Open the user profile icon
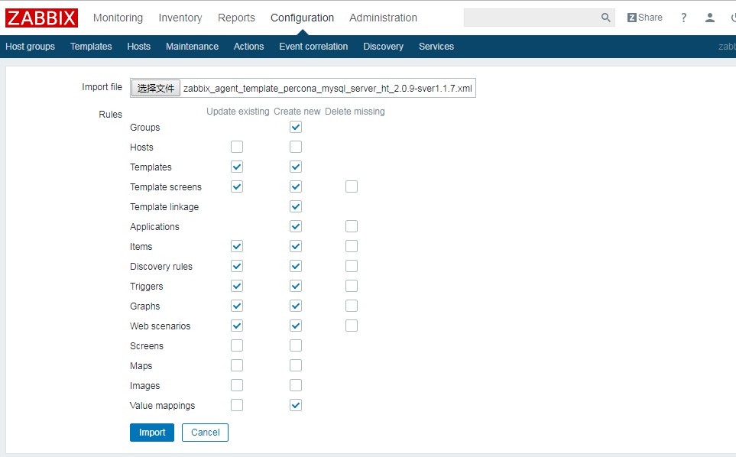Viewport: 736px width, 457px height. pos(710,18)
